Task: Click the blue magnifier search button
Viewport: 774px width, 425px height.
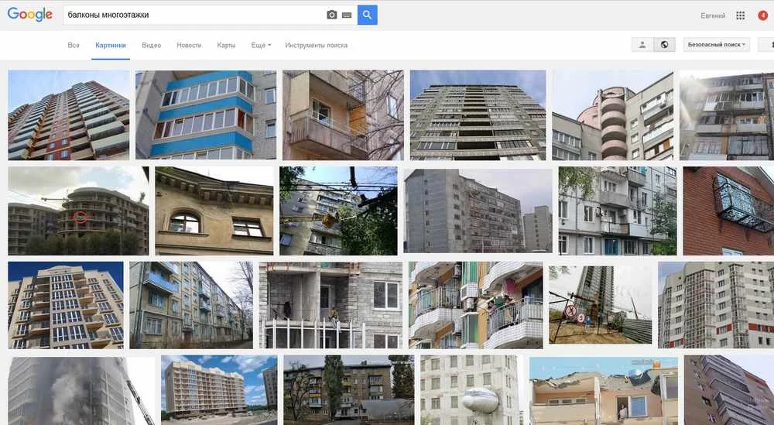Action: (x=367, y=15)
